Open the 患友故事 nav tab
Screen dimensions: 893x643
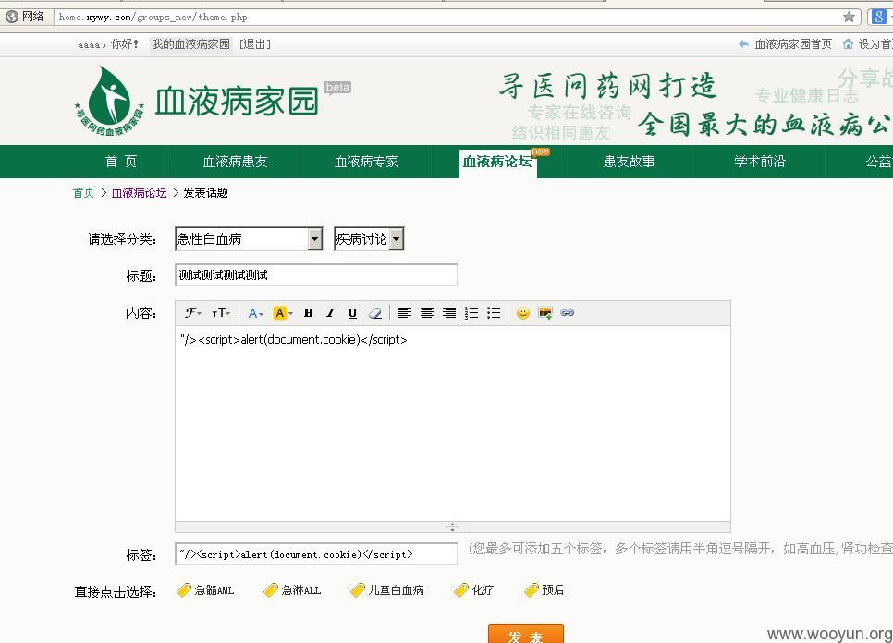[629, 162]
